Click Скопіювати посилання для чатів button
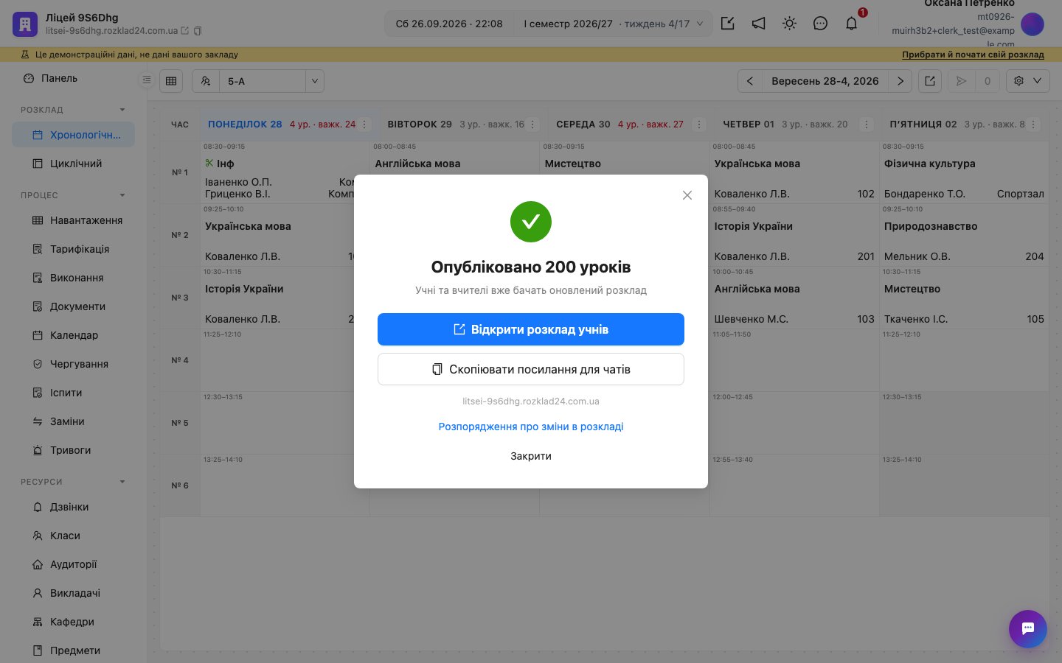 pyautogui.click(x=531, y=369)
